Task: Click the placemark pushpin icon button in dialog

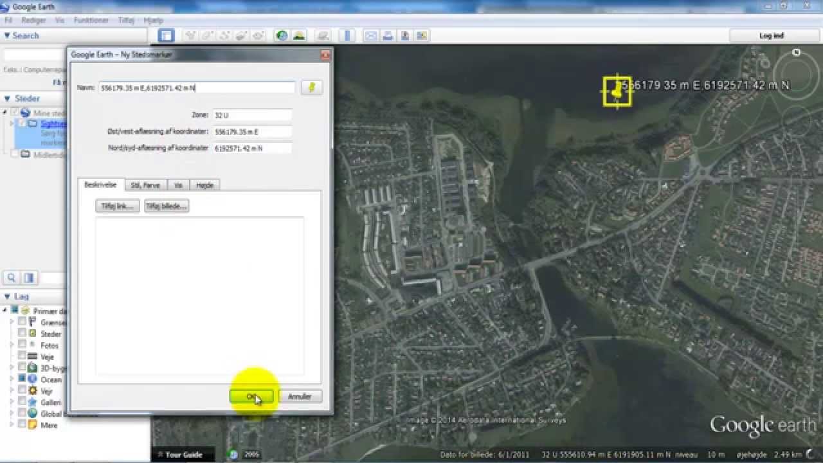Action: [x=312, y=87]
